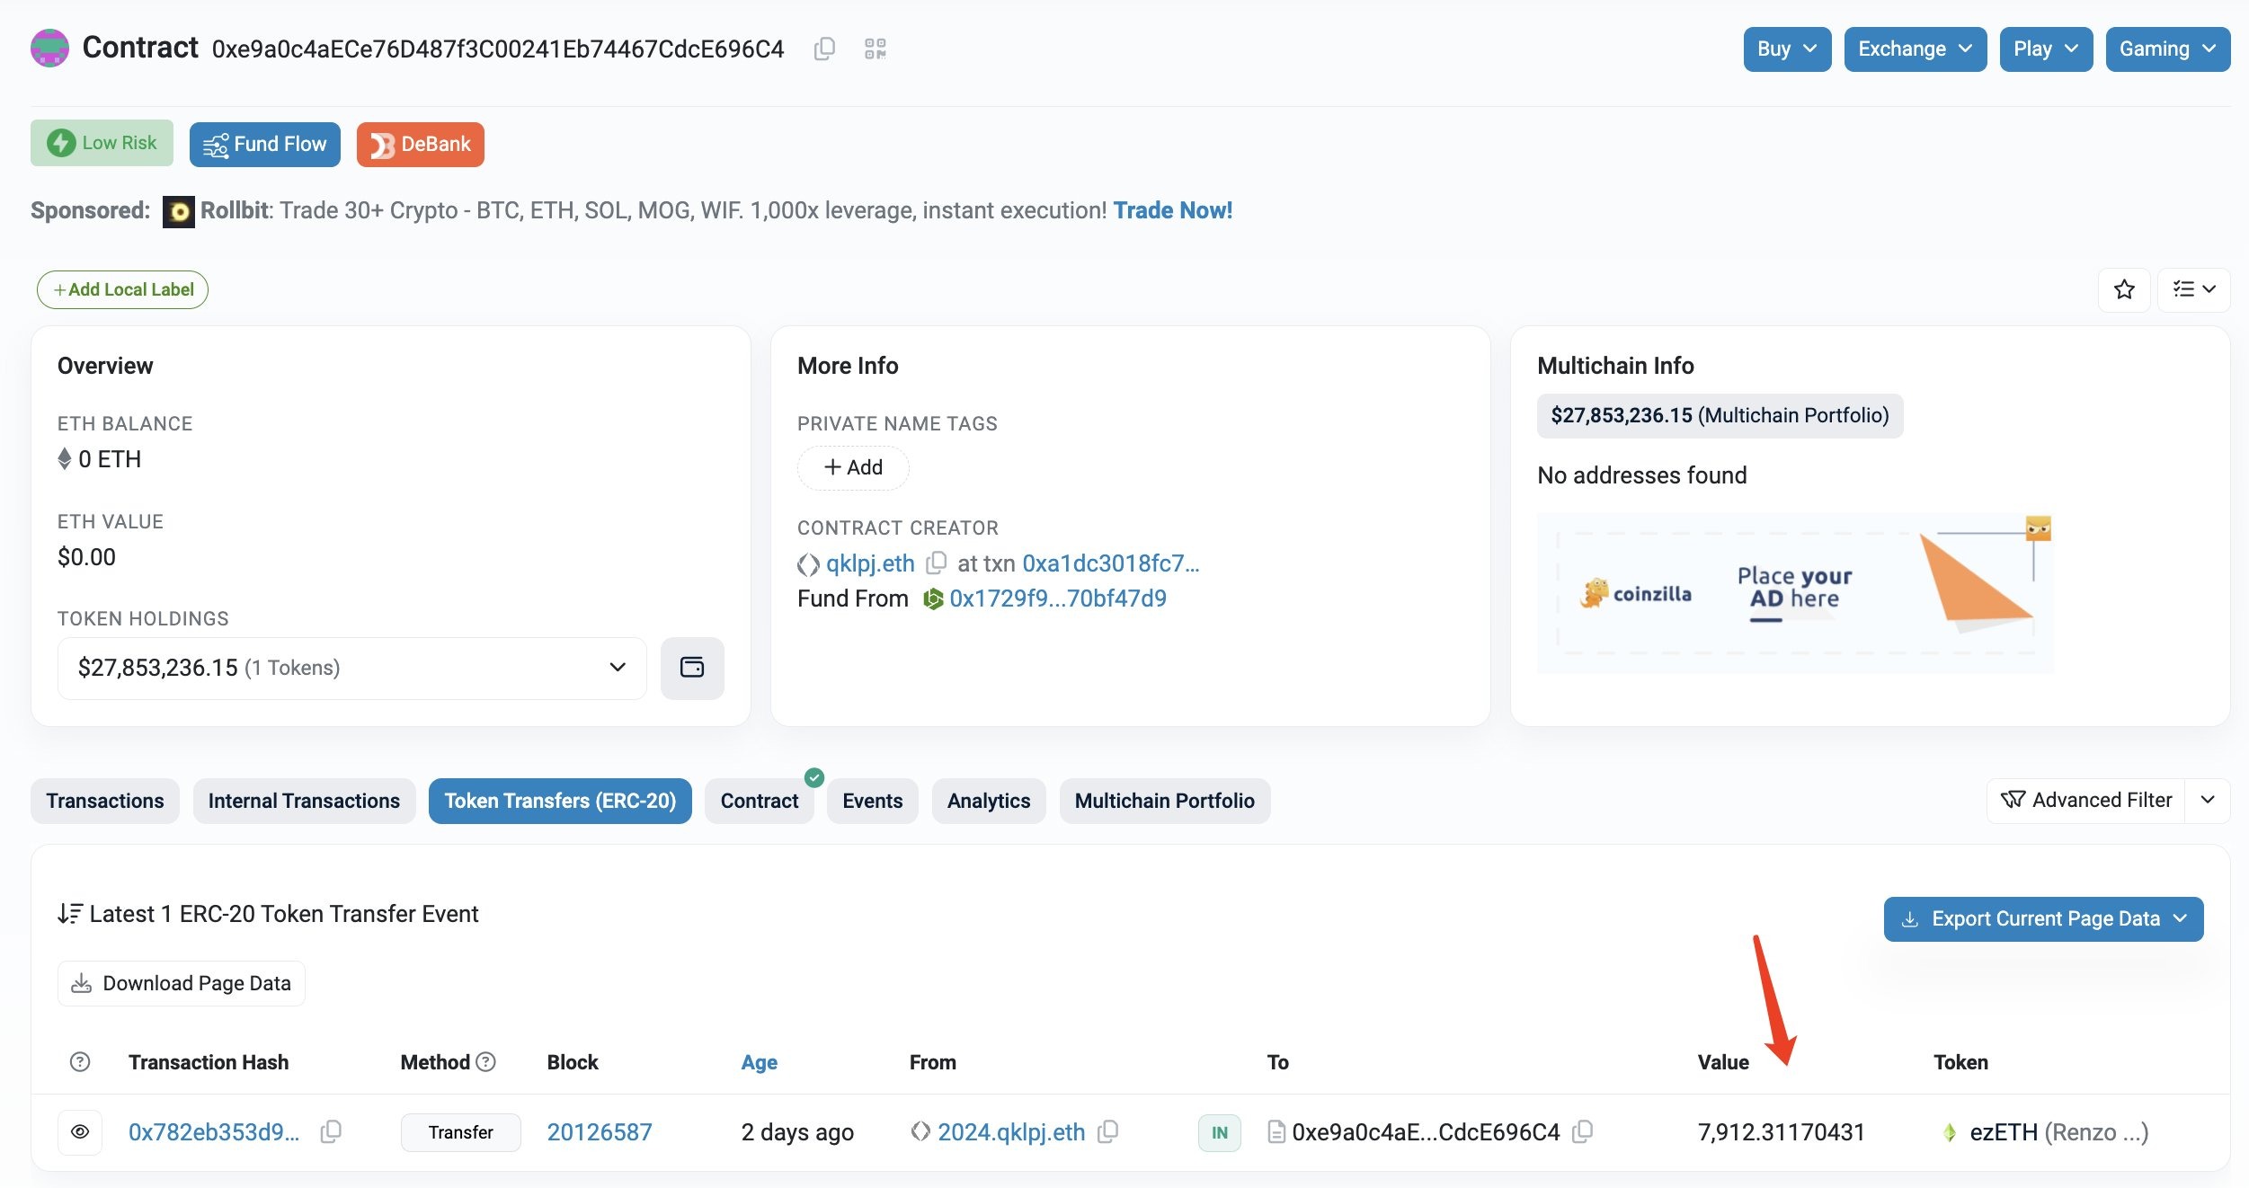The image size is (2249, 1188).
Task: Click the table help question-mark icon
Action: coord(80,1062)
